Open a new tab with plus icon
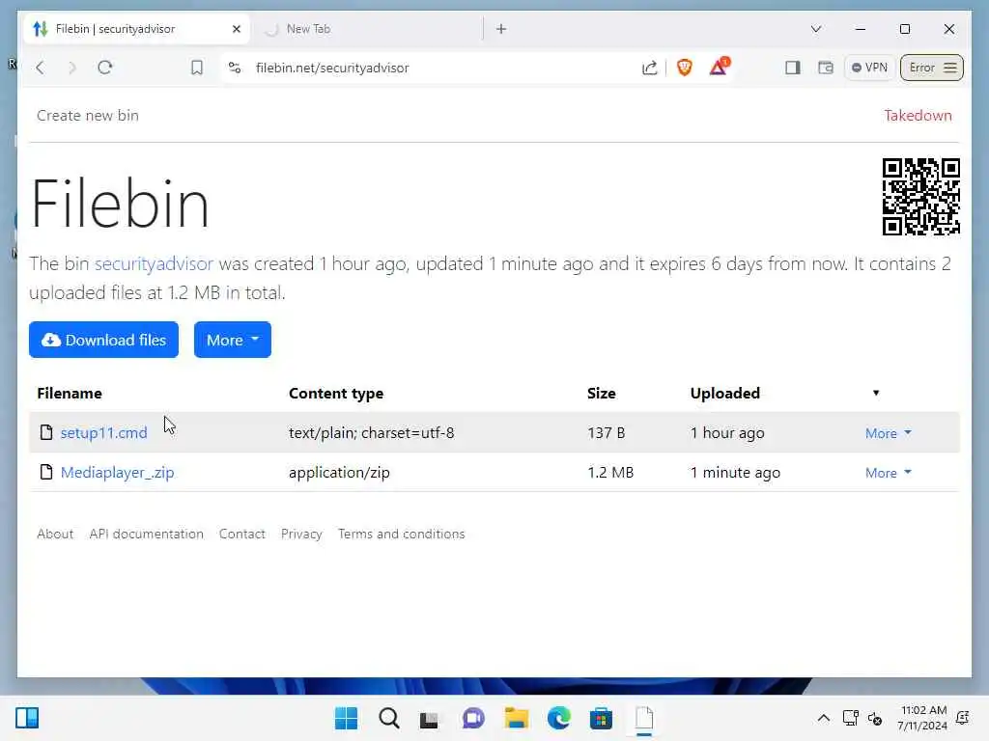 click(x=501, y=29)
